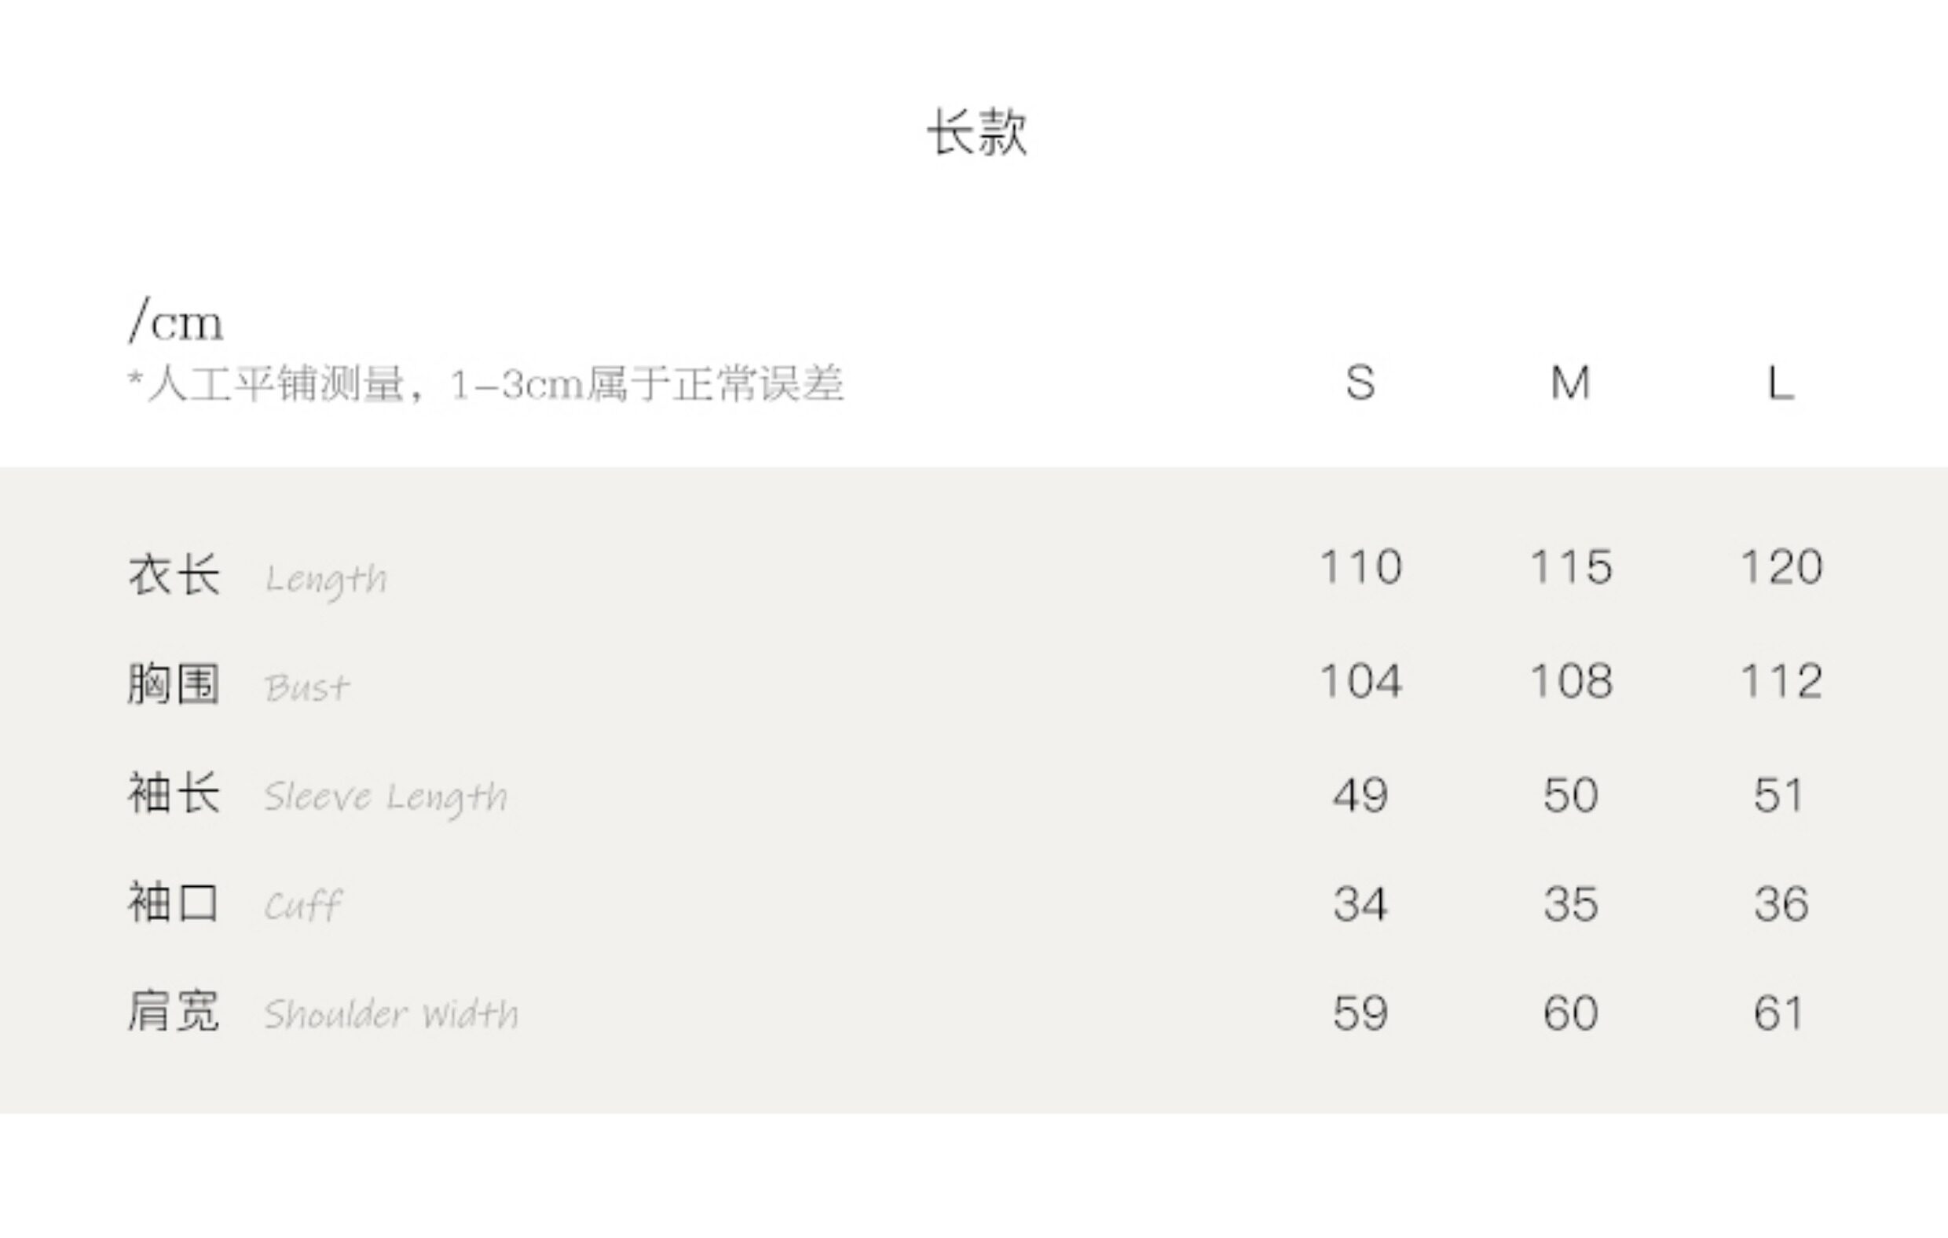Select the S size column header
The image size is (1948, 1238).
(1360, 383)
